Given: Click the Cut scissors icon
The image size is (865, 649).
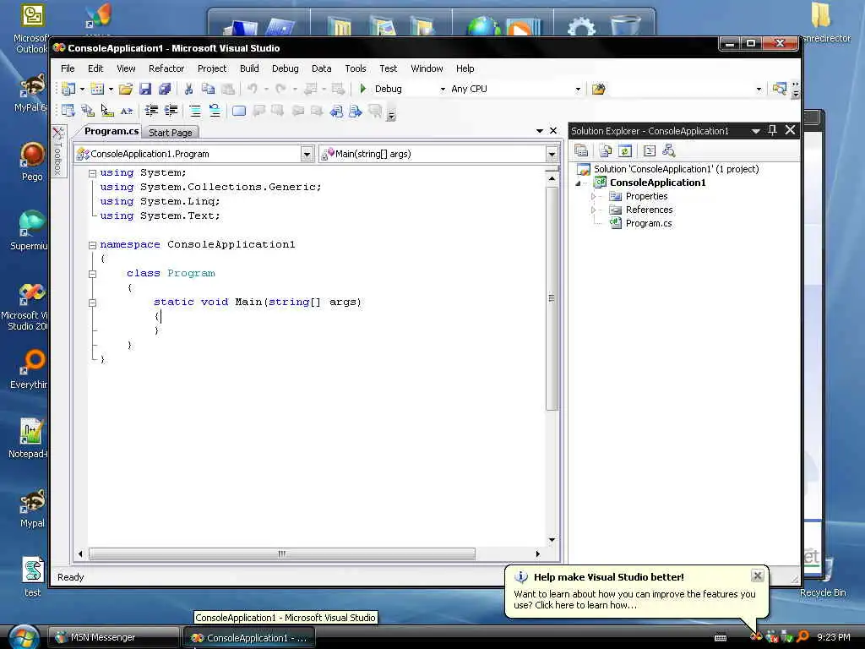Looking at the screenshot, I should tap(188, 89).
